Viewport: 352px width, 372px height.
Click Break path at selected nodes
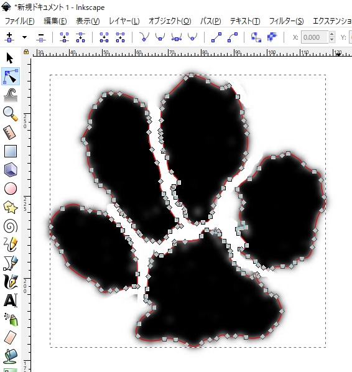click(80, 37)
